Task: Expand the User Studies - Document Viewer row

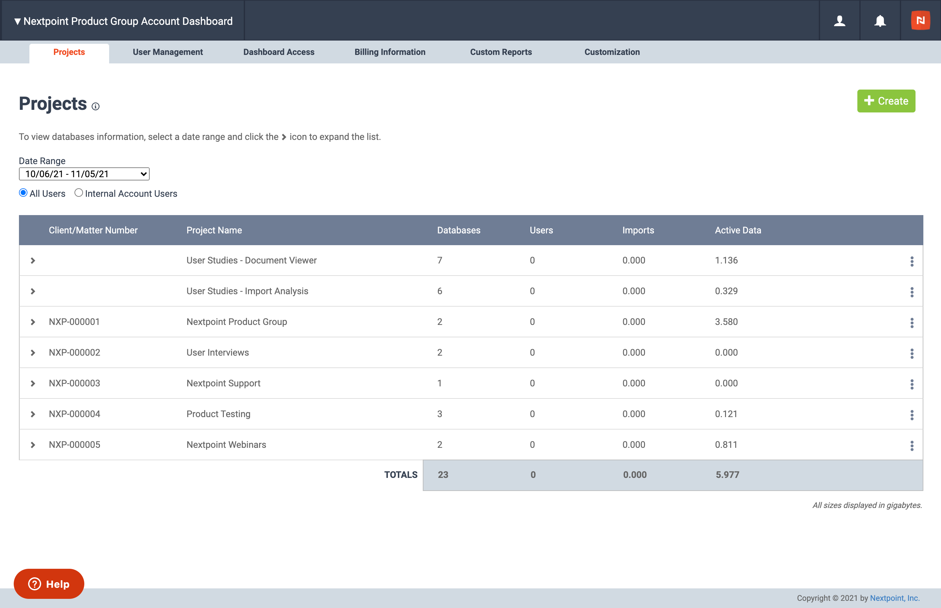Action: (33, 261)
